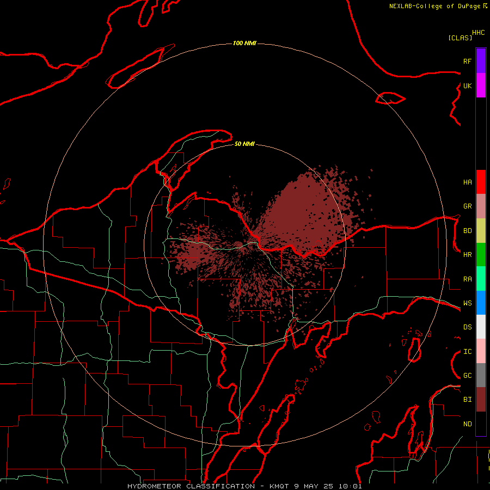Click the DS legend label
Viewport: 490px width, 490px height.
(467, 327)
